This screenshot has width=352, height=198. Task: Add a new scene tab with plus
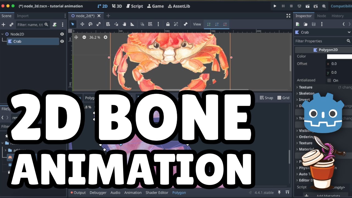pos(108,16)
